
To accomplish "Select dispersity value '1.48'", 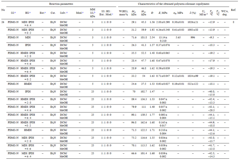I will pos(152,53).
